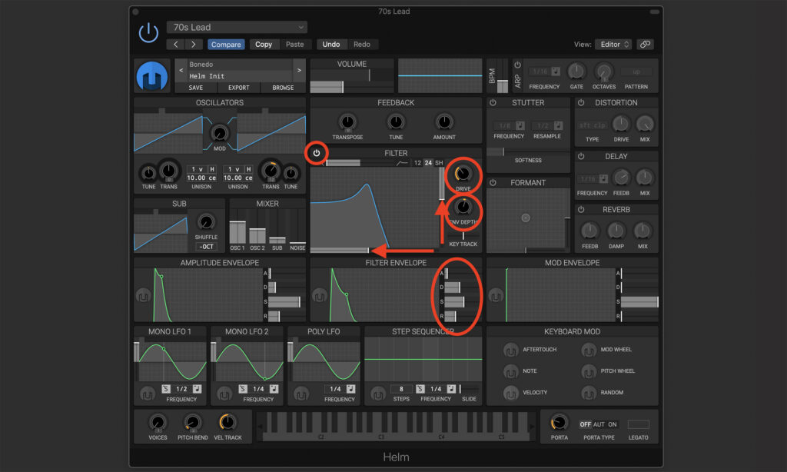Click SAVE in the patch browser
This screenshot has height=472, width=787.
coord(196,88)
